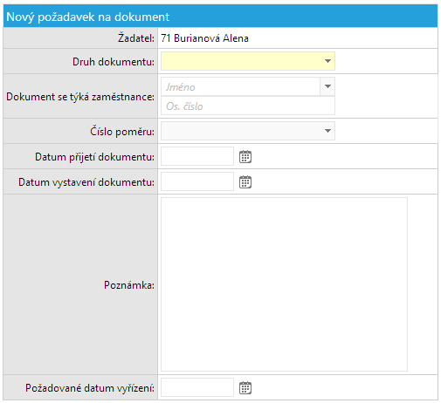Click the 'Datum přijetí dokumentu:' label
441x403 pixels.
pos(94,157)
